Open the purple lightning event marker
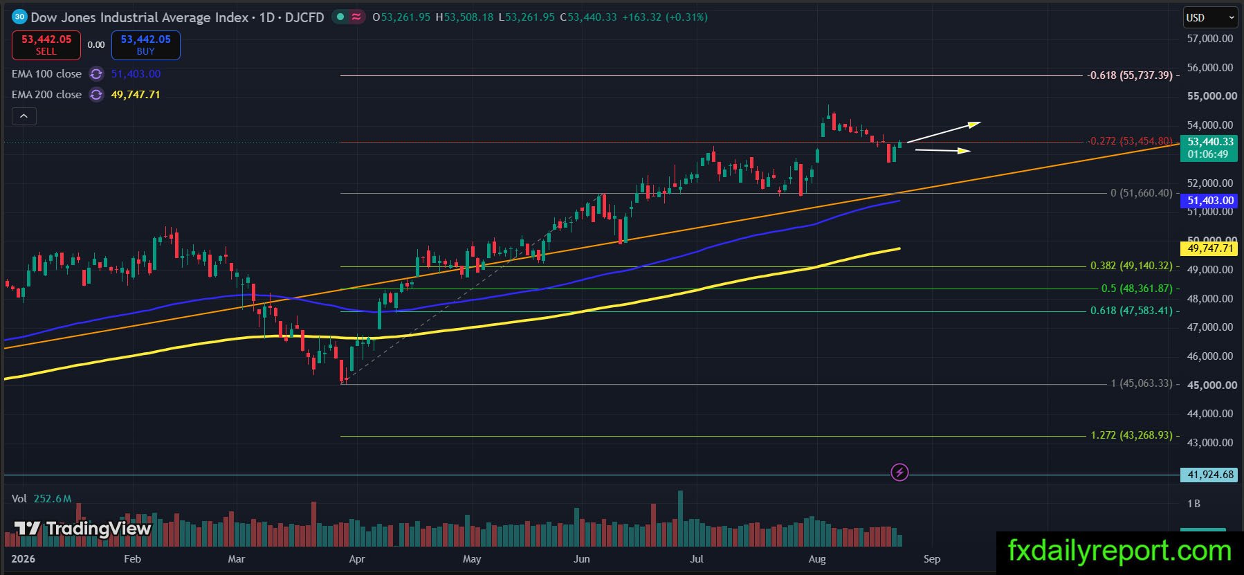Viewport: 1244px width, 575px height. click(899, 473)
